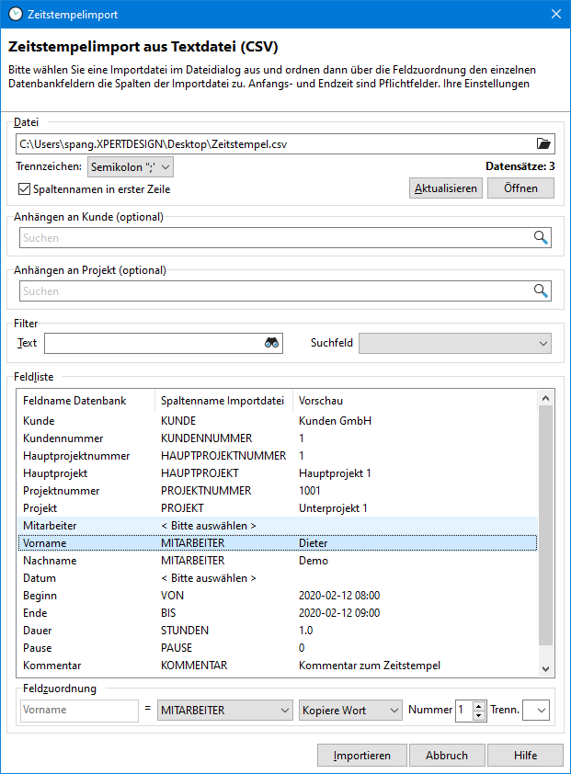The image size is (571, 774).
Task: Select the Datum row in the Feldliste
Action: coord(138,577)
